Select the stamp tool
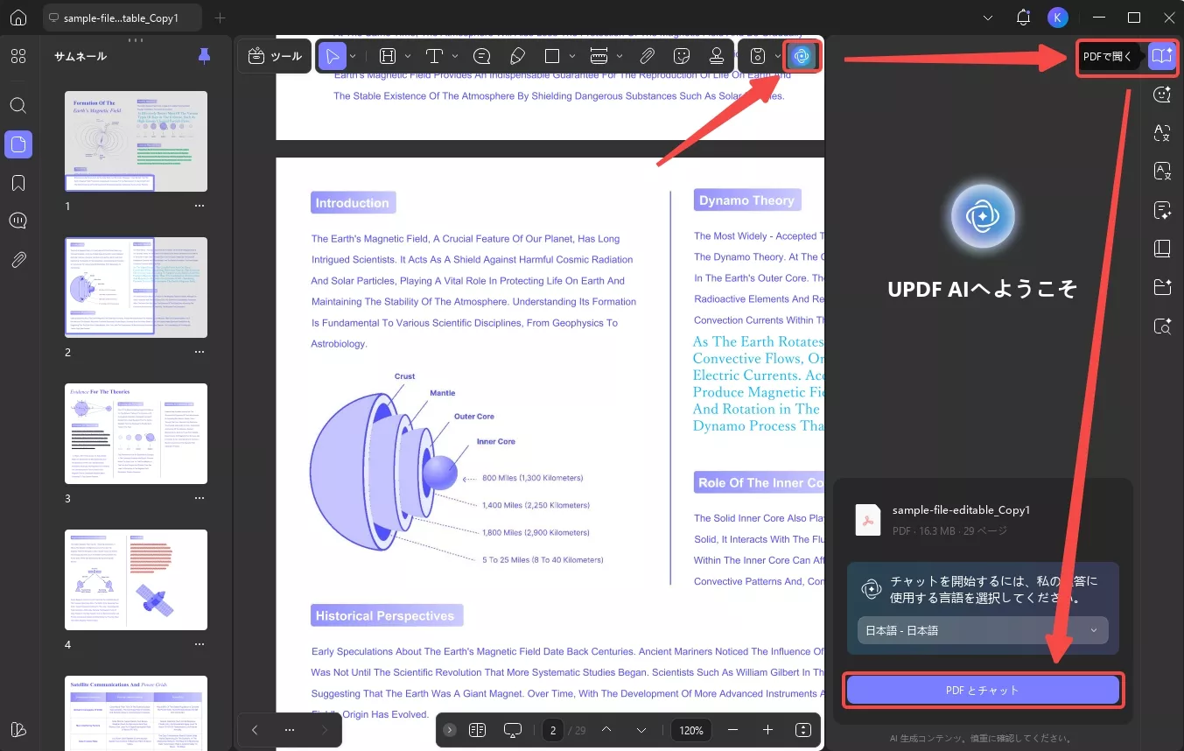 point(717,56)
